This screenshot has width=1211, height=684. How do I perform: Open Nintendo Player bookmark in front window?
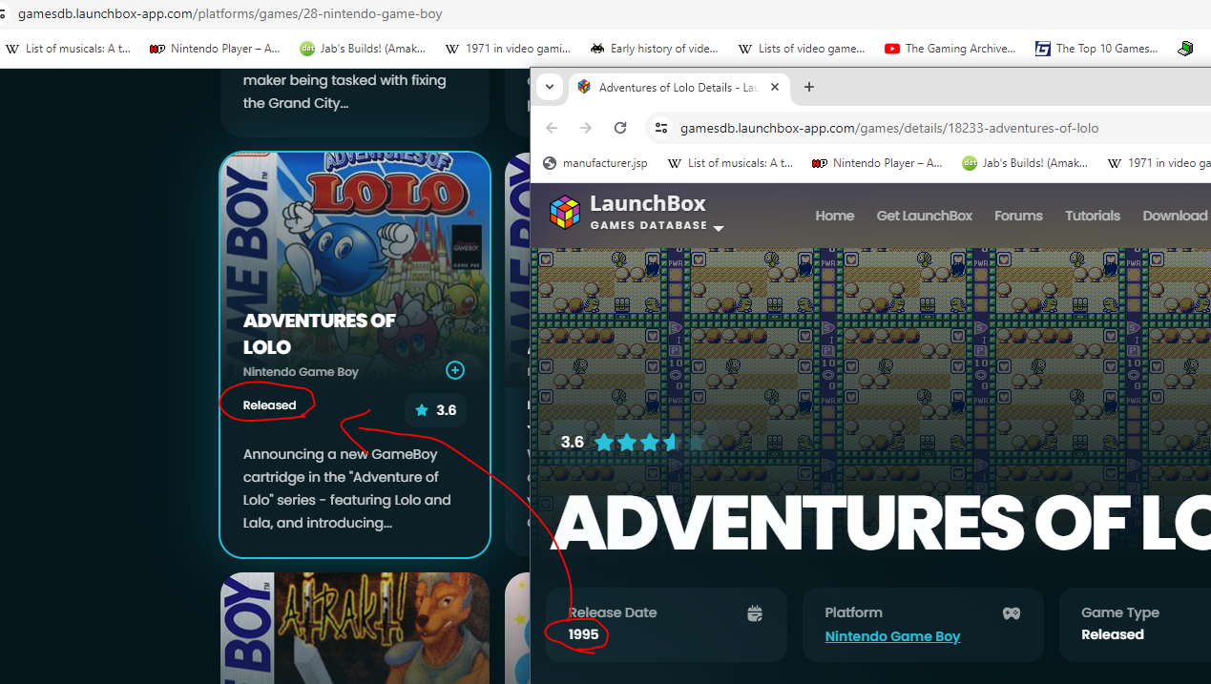[x=877, y=163]
